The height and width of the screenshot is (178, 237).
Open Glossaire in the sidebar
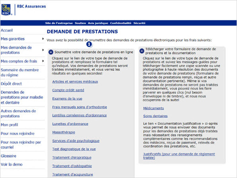click(8, 156)
